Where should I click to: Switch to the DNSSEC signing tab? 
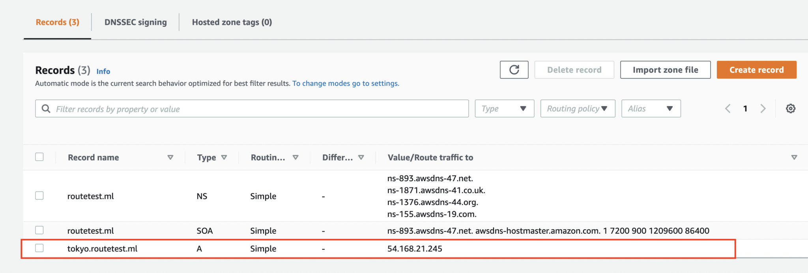point(135,22)
